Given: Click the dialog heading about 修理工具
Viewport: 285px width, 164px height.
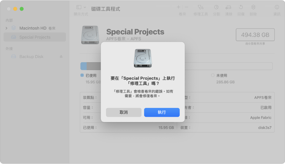Looking at the screenshot, I should tap(143, 81).
